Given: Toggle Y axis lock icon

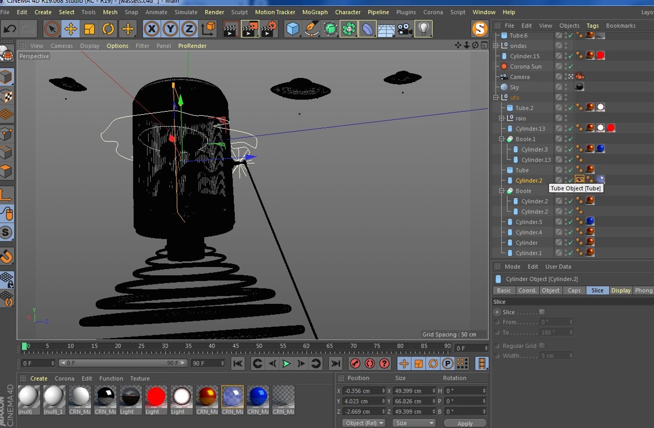Looking at the screenshot, I should (170, 29).
